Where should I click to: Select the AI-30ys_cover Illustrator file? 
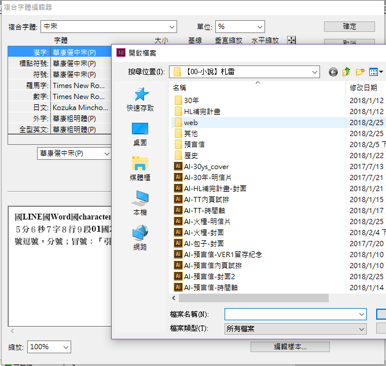coord(206,166)
